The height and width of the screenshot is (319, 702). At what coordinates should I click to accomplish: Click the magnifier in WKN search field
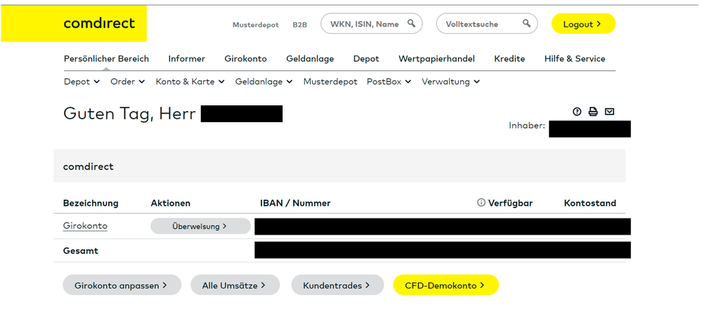[411, 23]
